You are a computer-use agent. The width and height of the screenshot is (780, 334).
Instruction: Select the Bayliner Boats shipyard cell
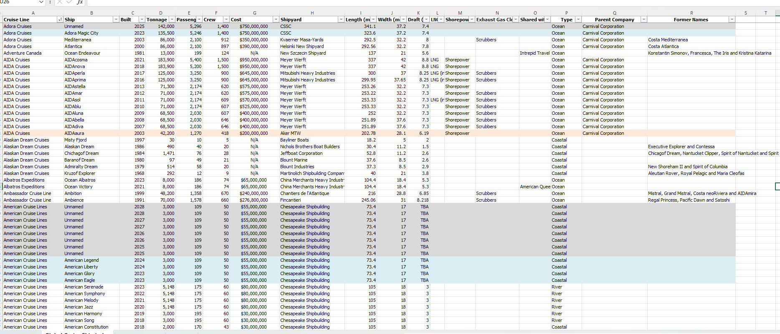312,140
